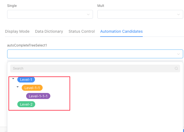Click the autoCompleteTreeSelect1 select box
The width and height of the screenshot is (184, 132).
coord(91,54)
